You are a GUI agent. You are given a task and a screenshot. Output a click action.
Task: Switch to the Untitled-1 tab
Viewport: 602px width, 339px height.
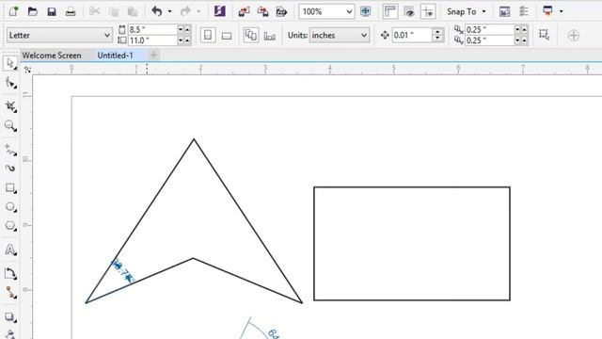click(115, 56)
